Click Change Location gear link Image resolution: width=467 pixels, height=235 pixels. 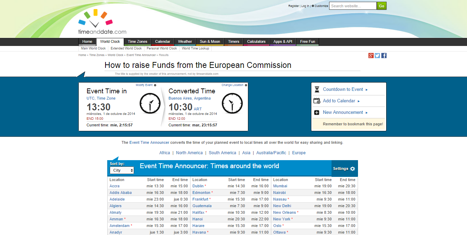(234, 85)
